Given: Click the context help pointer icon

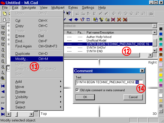Looking at the screenshot, I should pos(68,13).
